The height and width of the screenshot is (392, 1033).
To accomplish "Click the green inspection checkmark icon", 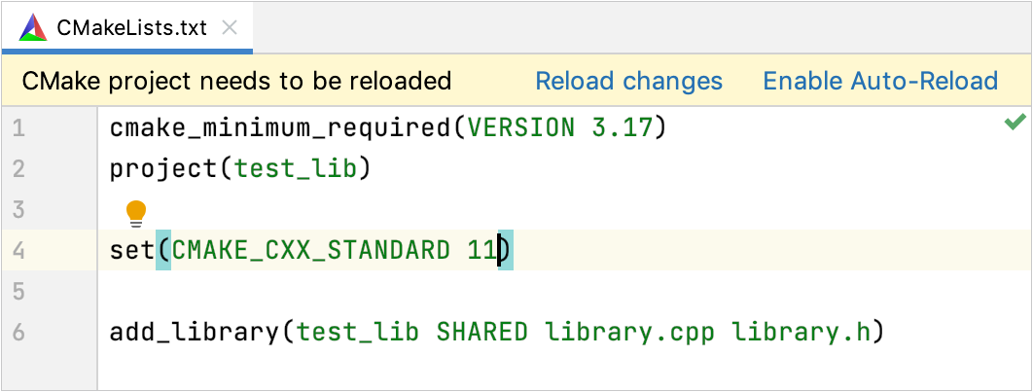I will click(x=1015, y=123).
